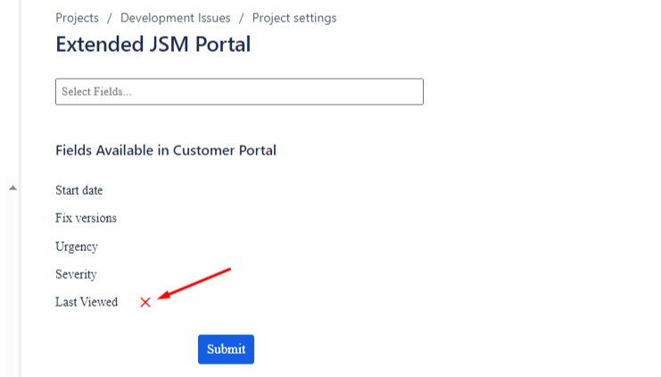Click the Extended JSM Portal heading
Image resolution: width=661 pixels, height=377 pixels.
[x=153, y=45]
